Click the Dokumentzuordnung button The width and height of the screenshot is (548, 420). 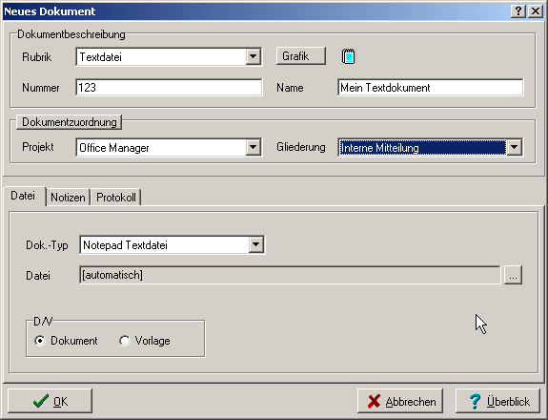[70, 122]
